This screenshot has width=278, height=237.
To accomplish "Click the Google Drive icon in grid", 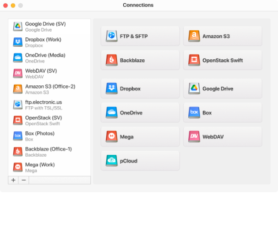I will pyautogui.click(x=194, y=88).
